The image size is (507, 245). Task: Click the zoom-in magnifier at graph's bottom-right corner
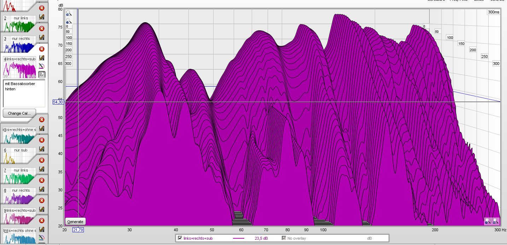pyautogui.click(x=495, y=221)
